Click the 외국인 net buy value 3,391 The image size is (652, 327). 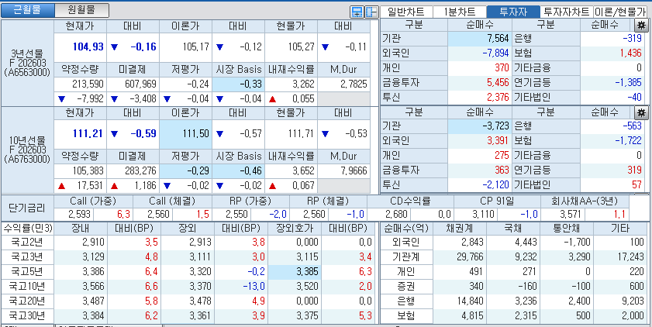(498, 140)
